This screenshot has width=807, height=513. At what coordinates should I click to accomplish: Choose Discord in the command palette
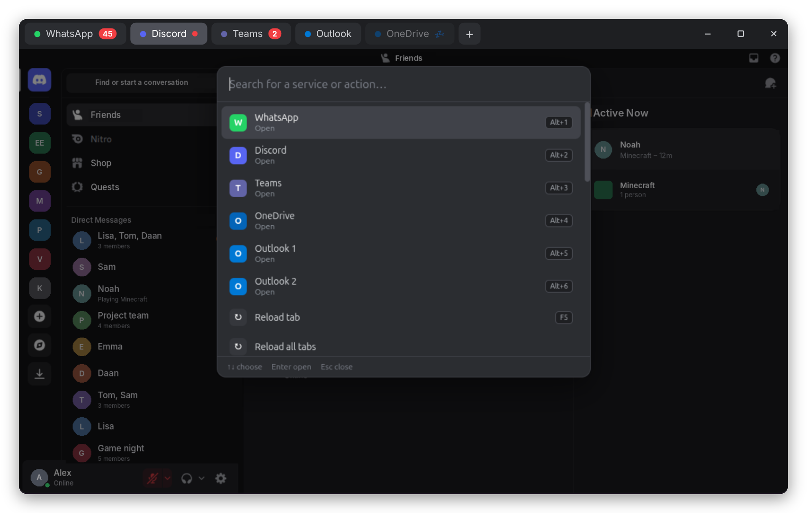coord(401,156)
